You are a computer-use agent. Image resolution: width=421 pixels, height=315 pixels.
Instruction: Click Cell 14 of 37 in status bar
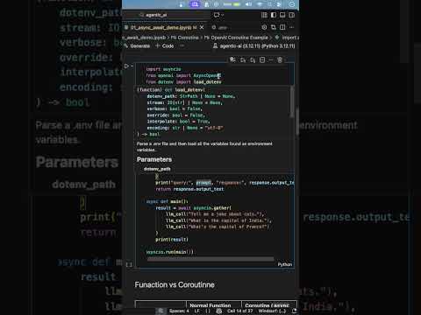pyautogui.click(x=239, y=311)
